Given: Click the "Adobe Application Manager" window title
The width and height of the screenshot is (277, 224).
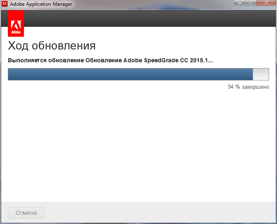Looking at the screenshot, I should point(41,4).
